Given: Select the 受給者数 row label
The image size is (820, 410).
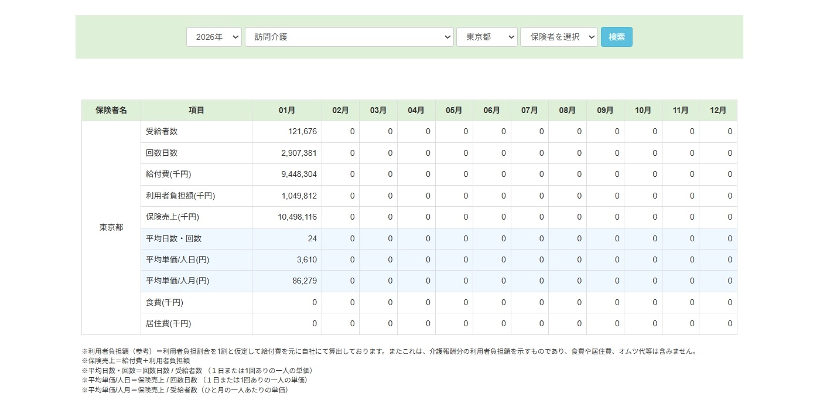Looking at the screenshot, I should click(x=162, y=132).
